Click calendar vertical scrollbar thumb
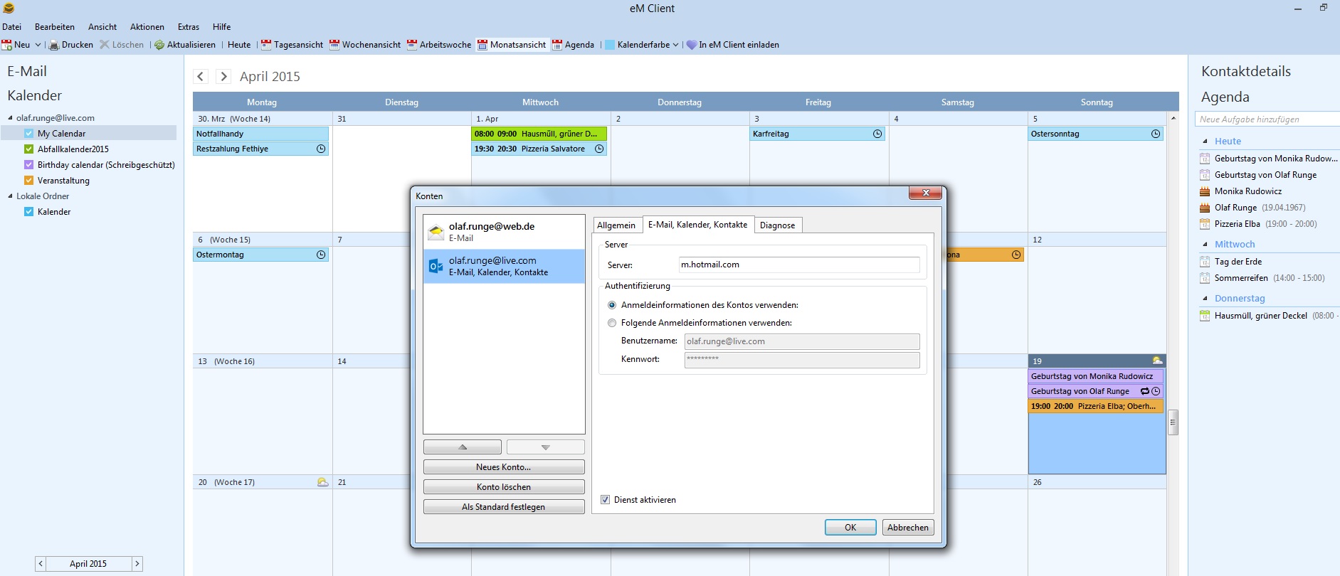The height and width of the screenshot is (576, 1340). tap(1173, 422)
